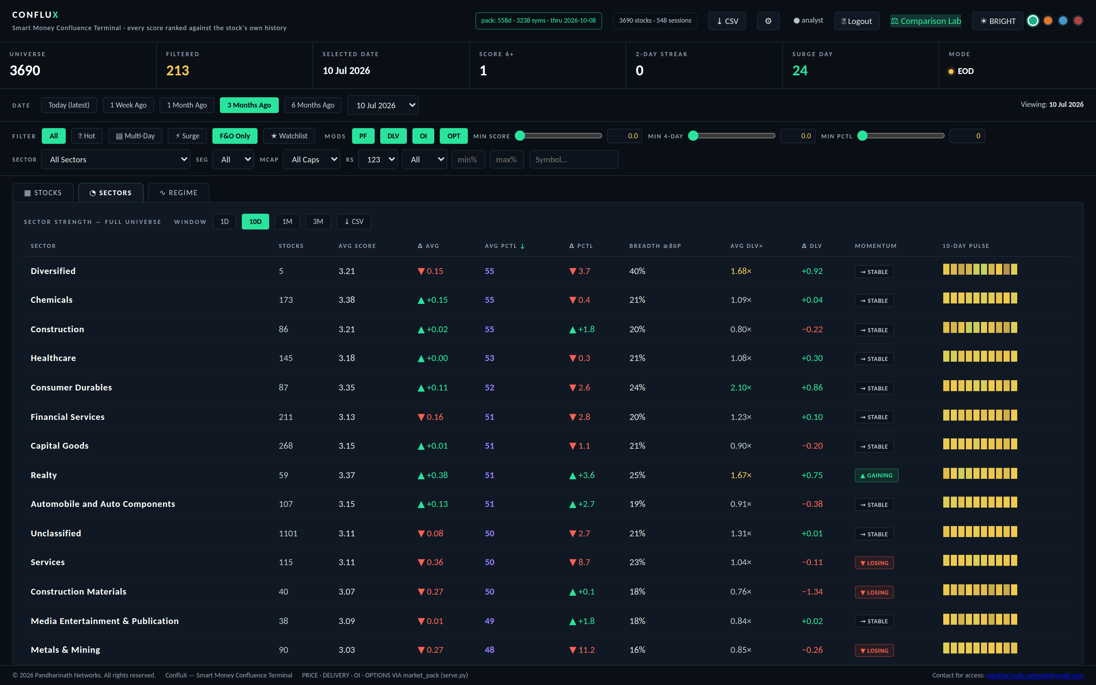This screenshot has height=685, width=1096.
Task: Download CSV from the top header
Action: coord(727,21)
